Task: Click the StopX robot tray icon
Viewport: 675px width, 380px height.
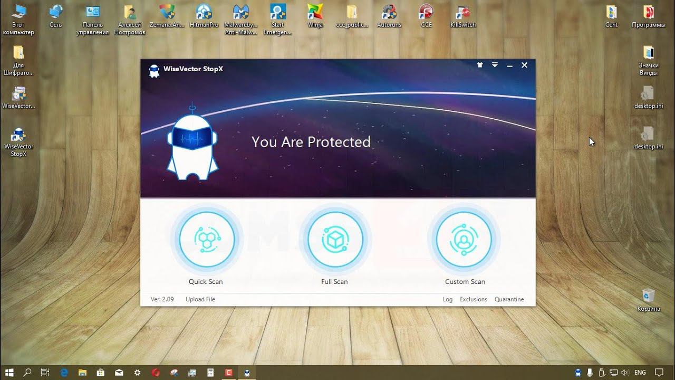Action: click(579, 373)
